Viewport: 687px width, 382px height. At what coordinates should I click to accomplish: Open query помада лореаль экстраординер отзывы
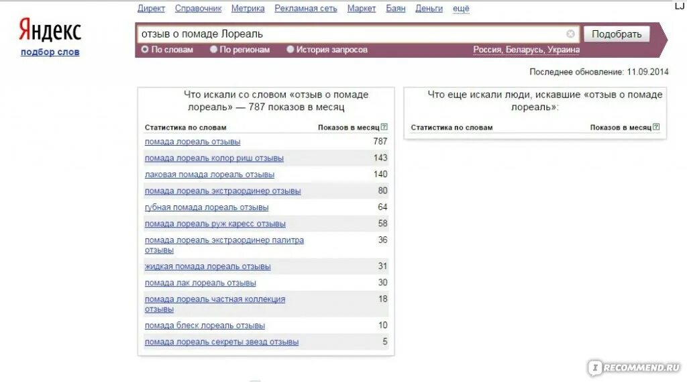(223, 191)
